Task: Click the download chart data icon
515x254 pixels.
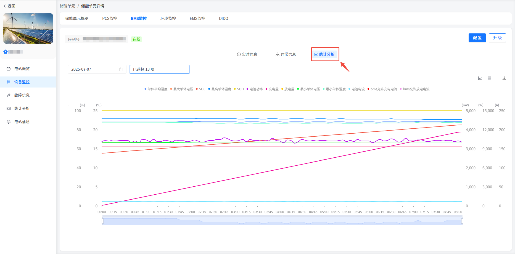Action: (504, 78)
